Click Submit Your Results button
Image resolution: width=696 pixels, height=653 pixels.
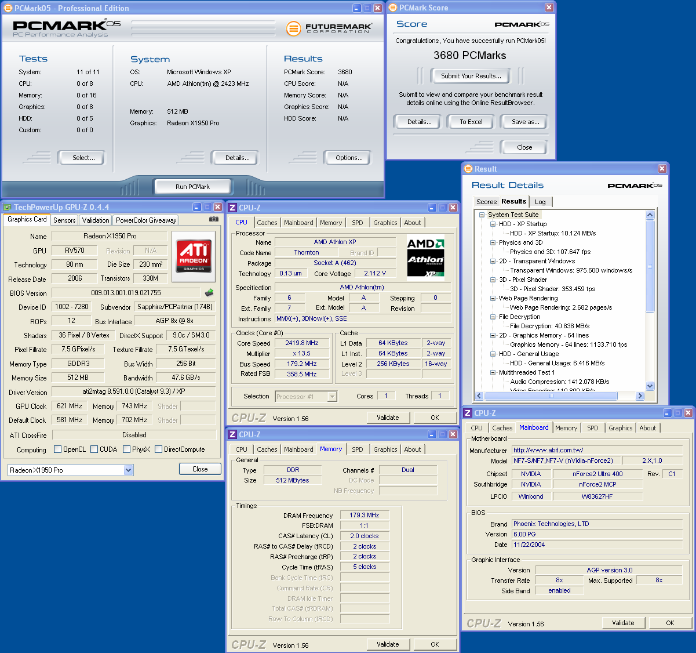471,76
